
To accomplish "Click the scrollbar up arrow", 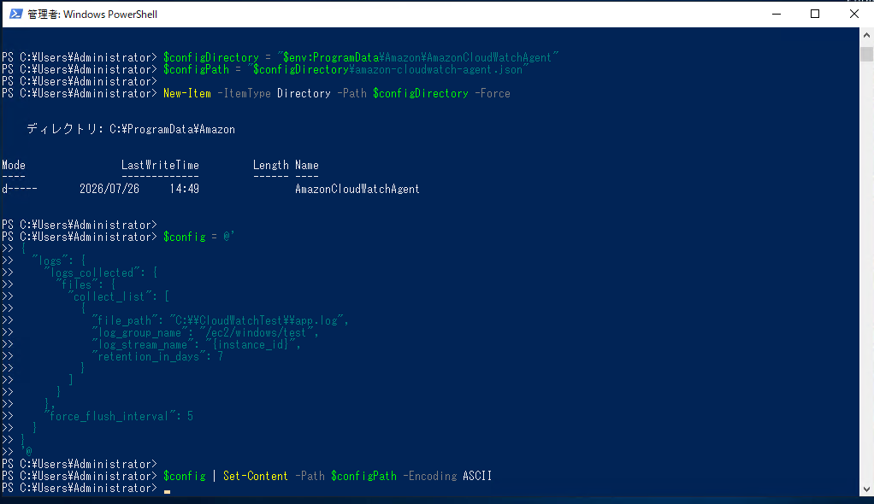I will pyautogui.click(x=866, y=35).
